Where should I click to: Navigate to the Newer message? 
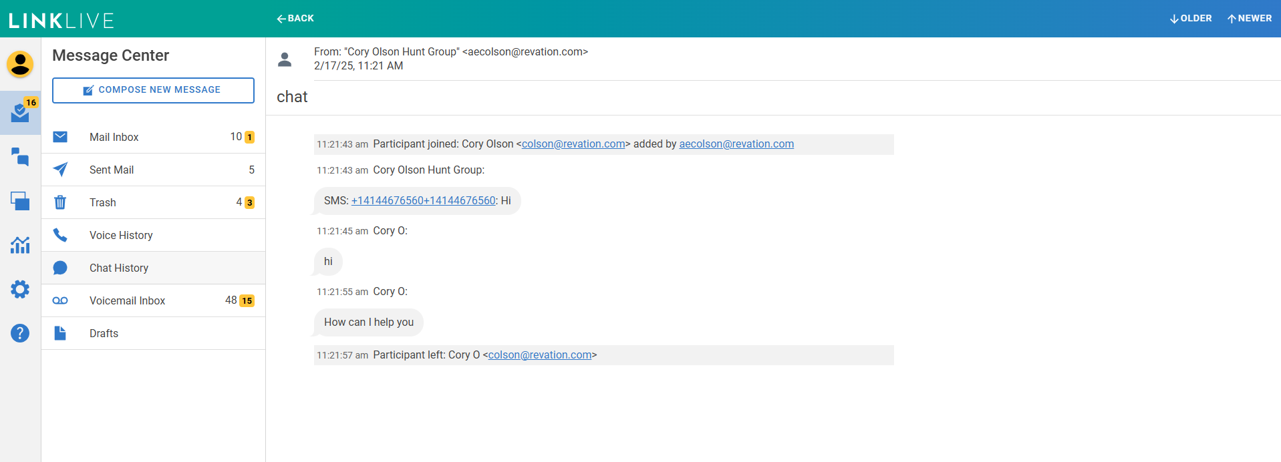(x=1250, y=19)
